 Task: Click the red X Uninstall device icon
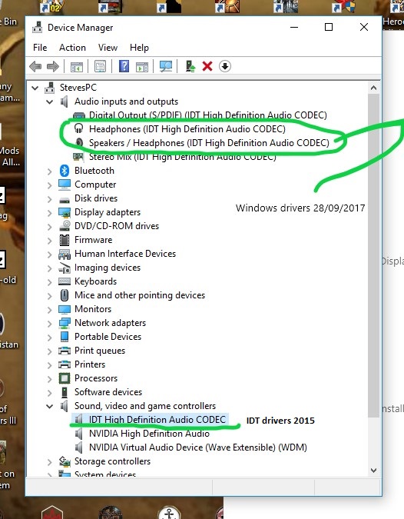[207, 66]
